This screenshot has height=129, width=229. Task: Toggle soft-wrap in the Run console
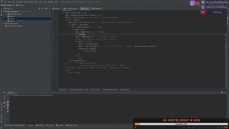[x=8, y=102]
